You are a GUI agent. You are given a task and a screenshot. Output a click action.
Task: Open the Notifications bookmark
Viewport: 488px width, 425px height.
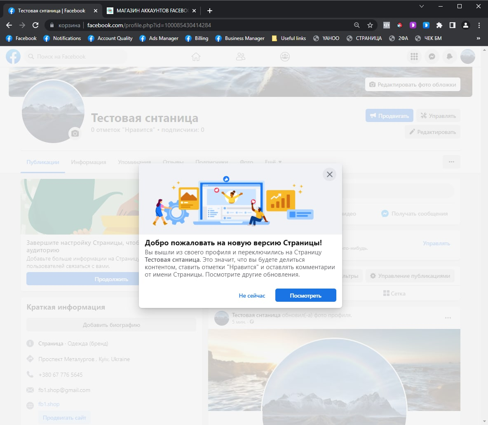[x=62, y=38]
